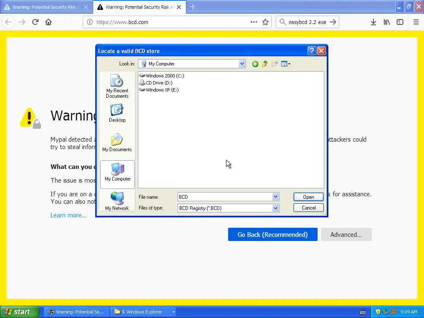This screenshot has width=424, height=318.
Task: Select the CD Drive (D:)
Action: point(156,83)
